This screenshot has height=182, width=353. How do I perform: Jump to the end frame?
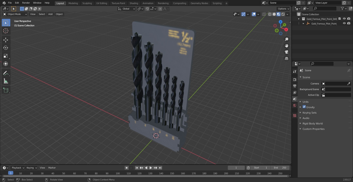[x=160, y=168]
